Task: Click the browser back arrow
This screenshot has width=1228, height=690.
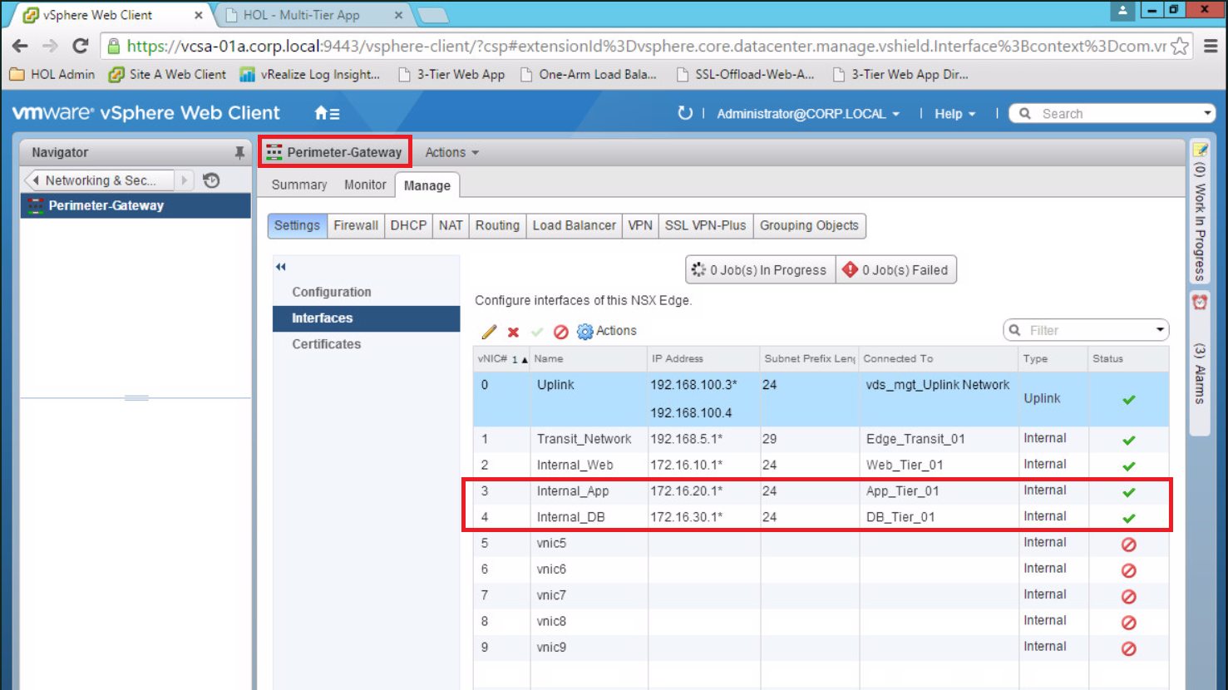Action: [21, 46]
